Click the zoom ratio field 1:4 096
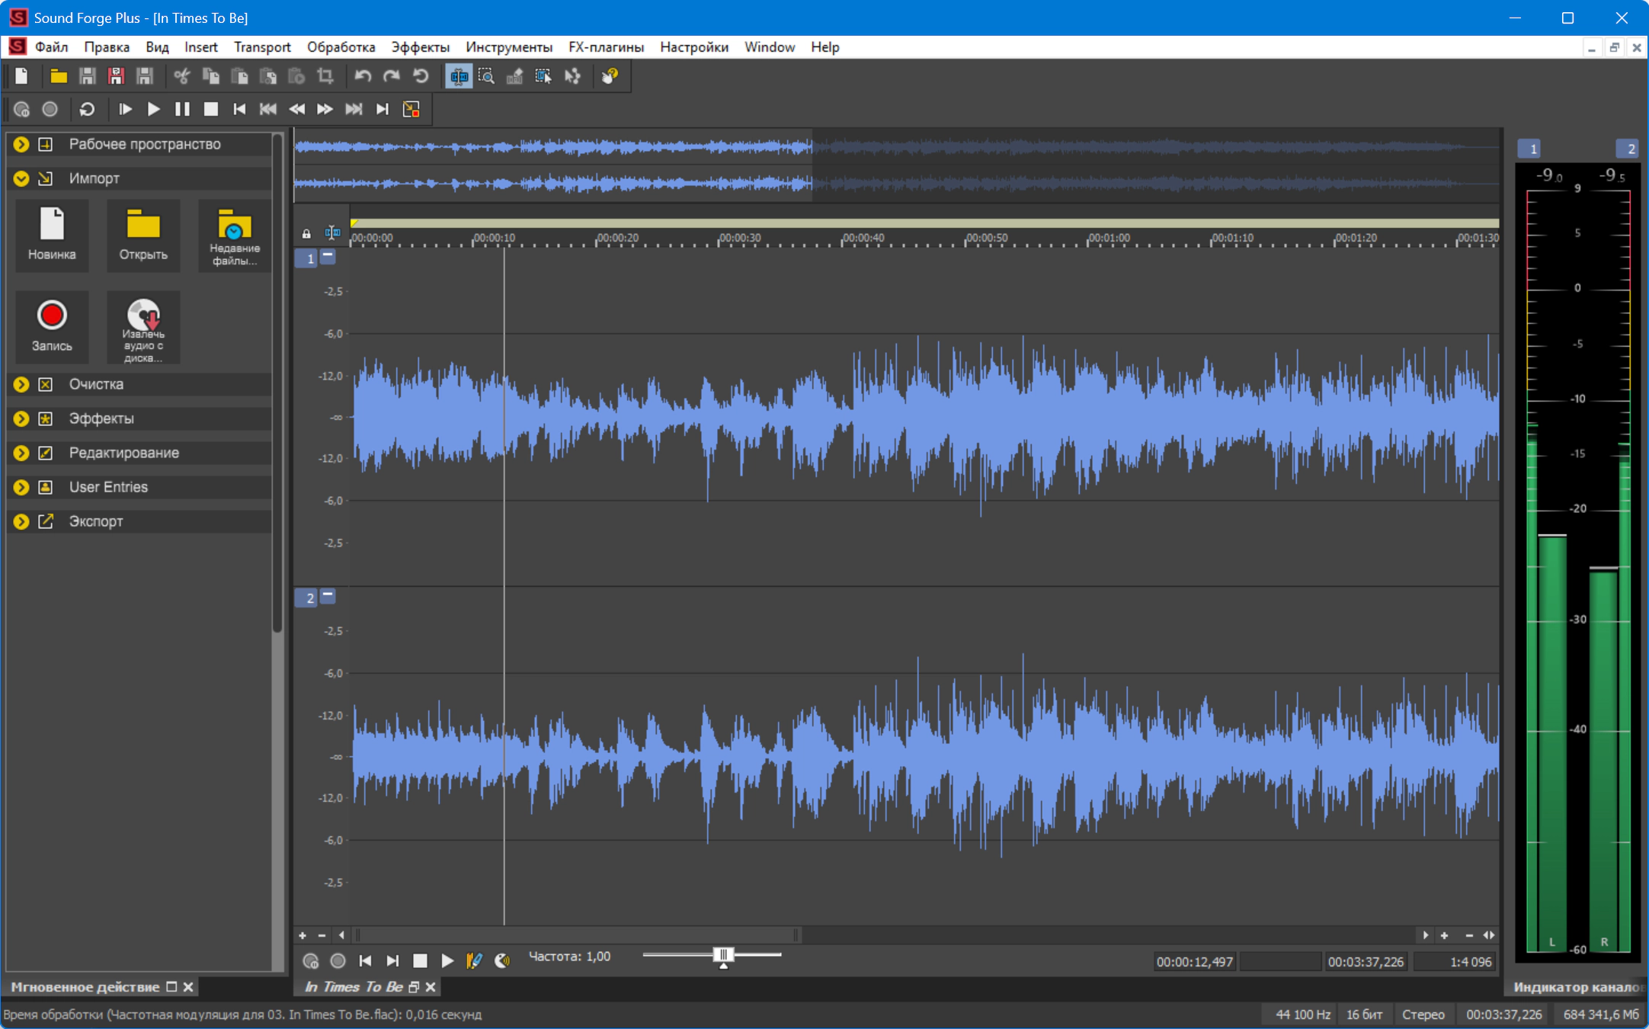Image resolution: width=1649 pixels, height=1029 pixels. [1454, 962]
